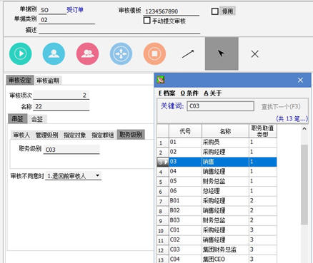Image resolution: width=313 pixels, height=263 pixels.
Task: Select the orange stop node icon
Action: [154, 53]
